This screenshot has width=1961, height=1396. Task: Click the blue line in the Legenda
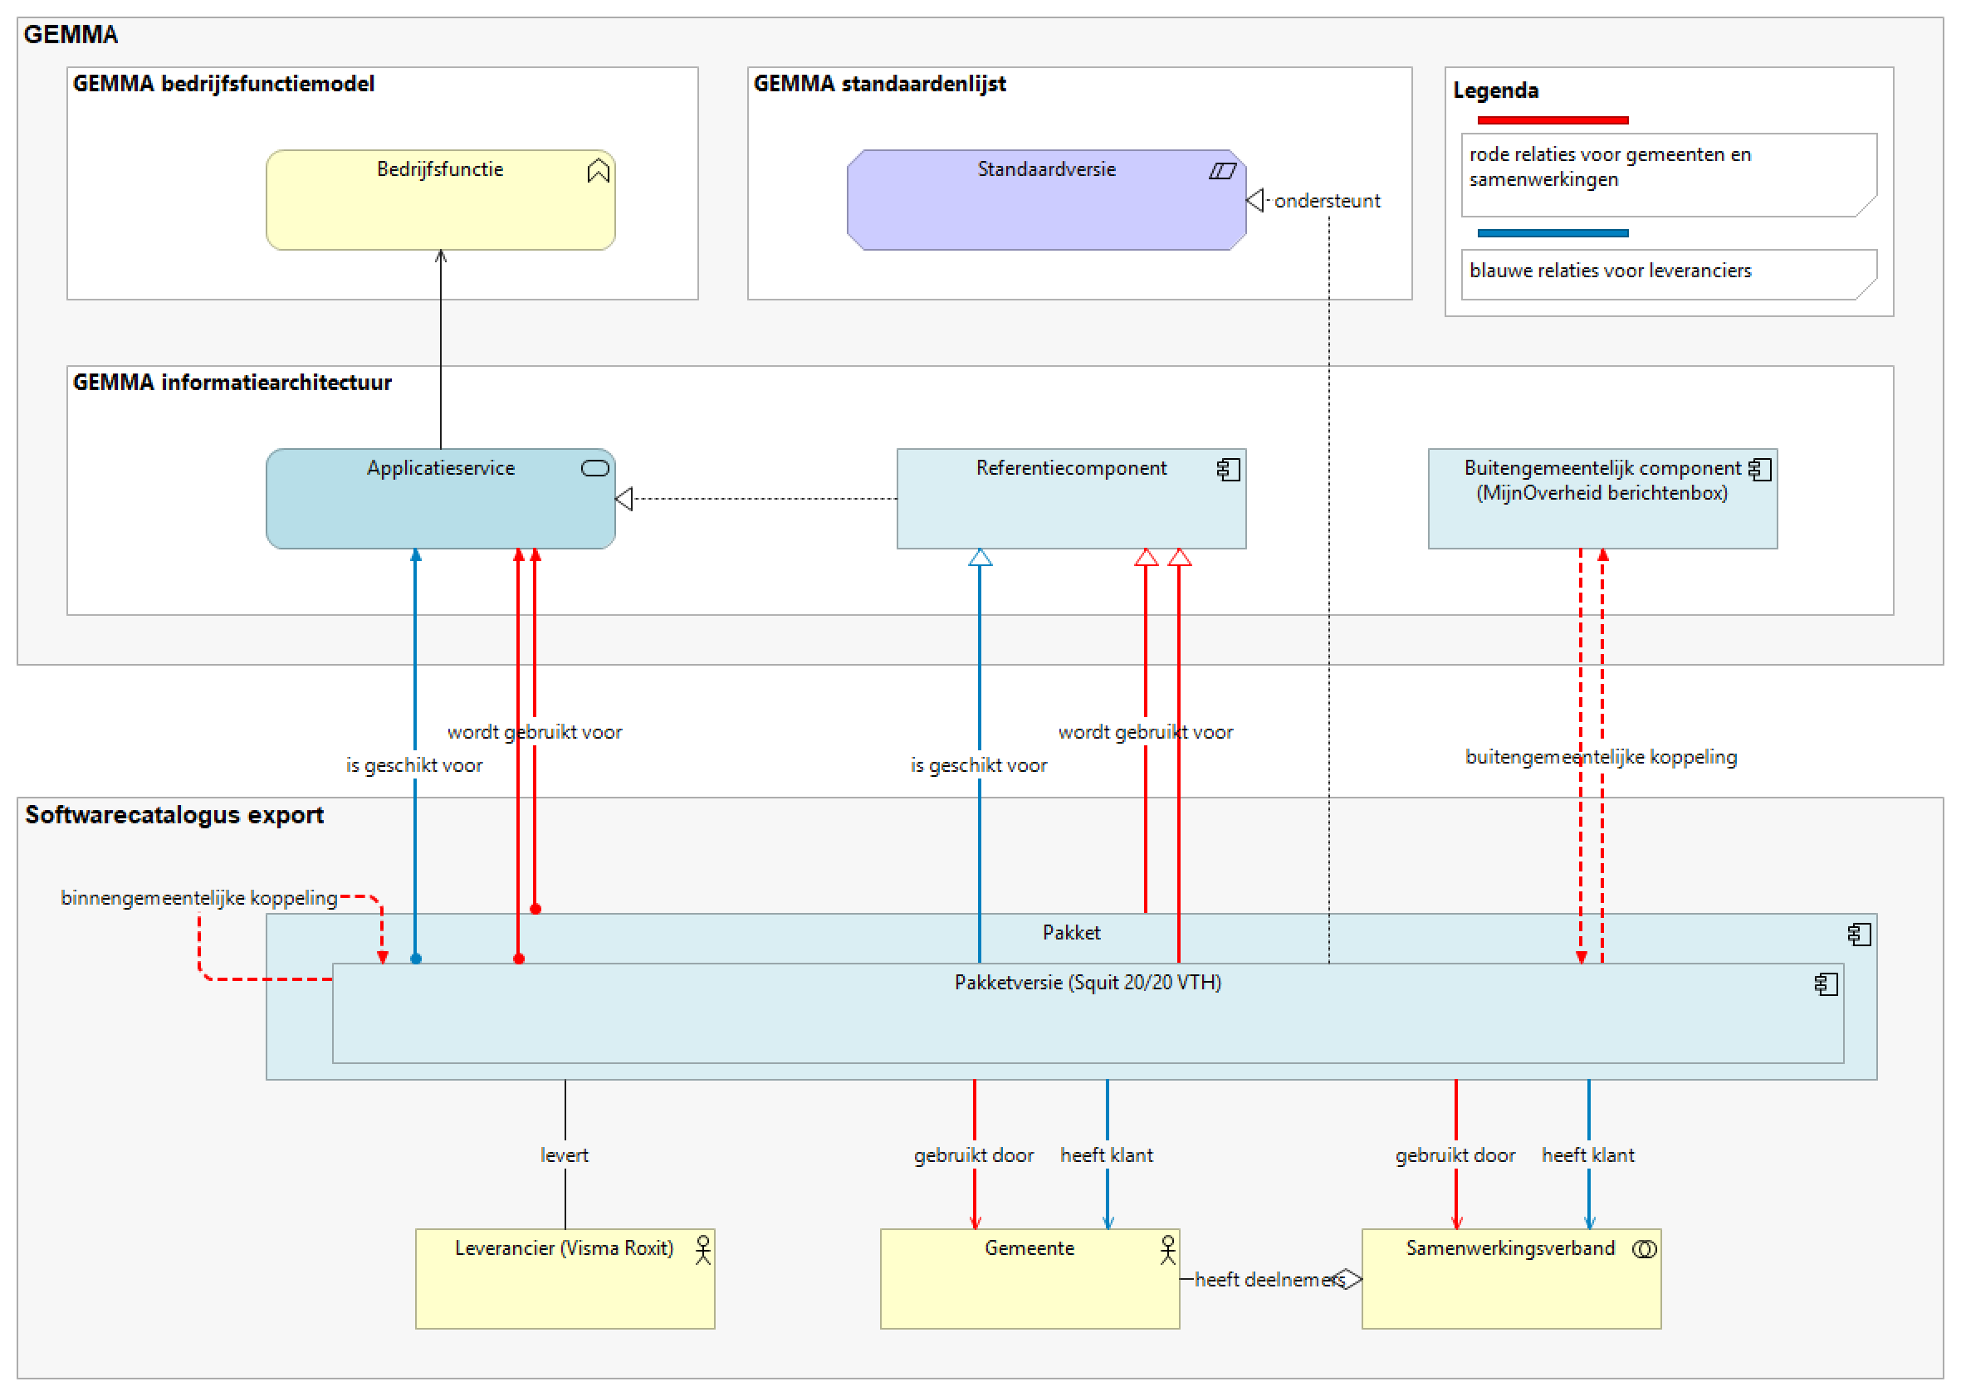[x=1553, y=233]
